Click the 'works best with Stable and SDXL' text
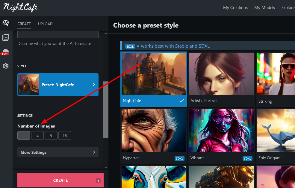295x188 pixels. pos(175,46)
